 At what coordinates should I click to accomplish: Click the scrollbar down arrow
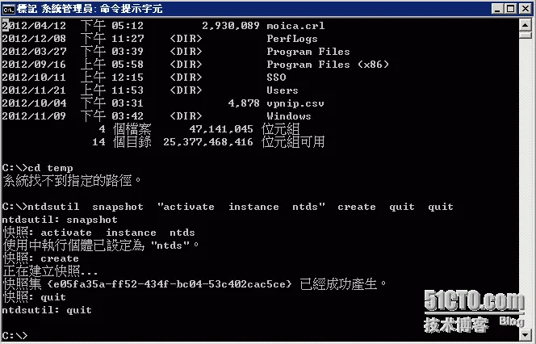pyautogui.click(x=525, y=334)
